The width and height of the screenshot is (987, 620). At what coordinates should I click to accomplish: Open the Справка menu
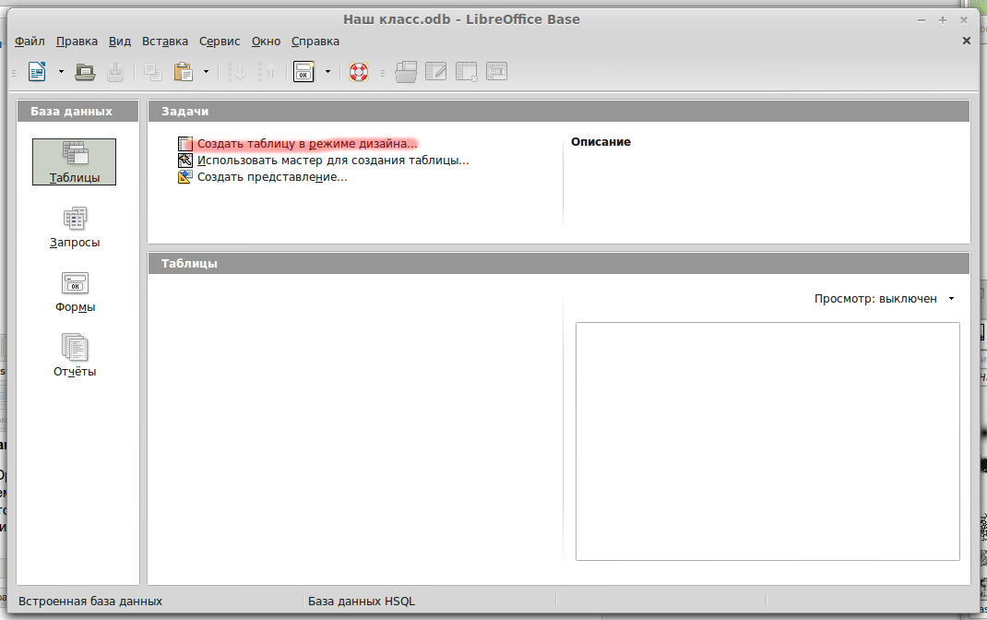click(315, 42)
